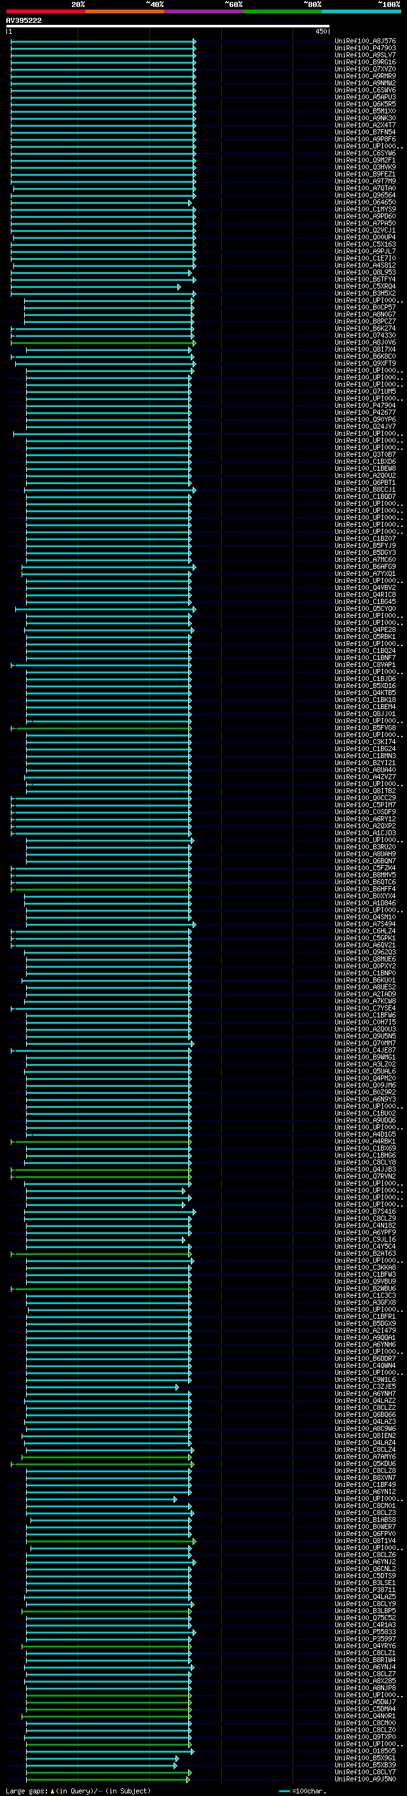Select hit label UniRef100_B5FVG8
This screenshot has height=1796, width=407.
(365, 728)
